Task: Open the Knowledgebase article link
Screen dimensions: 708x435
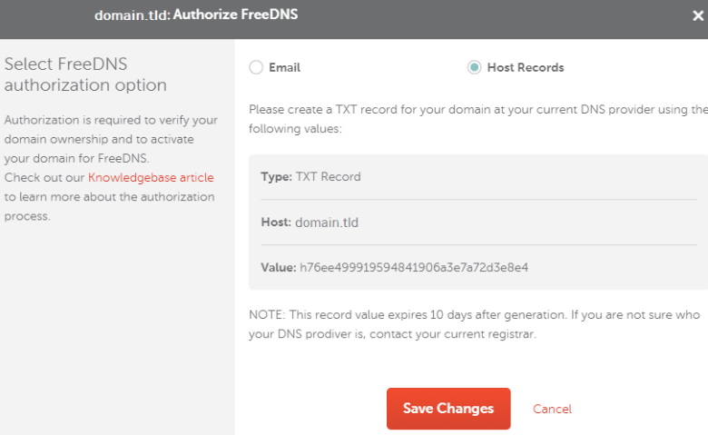Action: click(151, 177)
